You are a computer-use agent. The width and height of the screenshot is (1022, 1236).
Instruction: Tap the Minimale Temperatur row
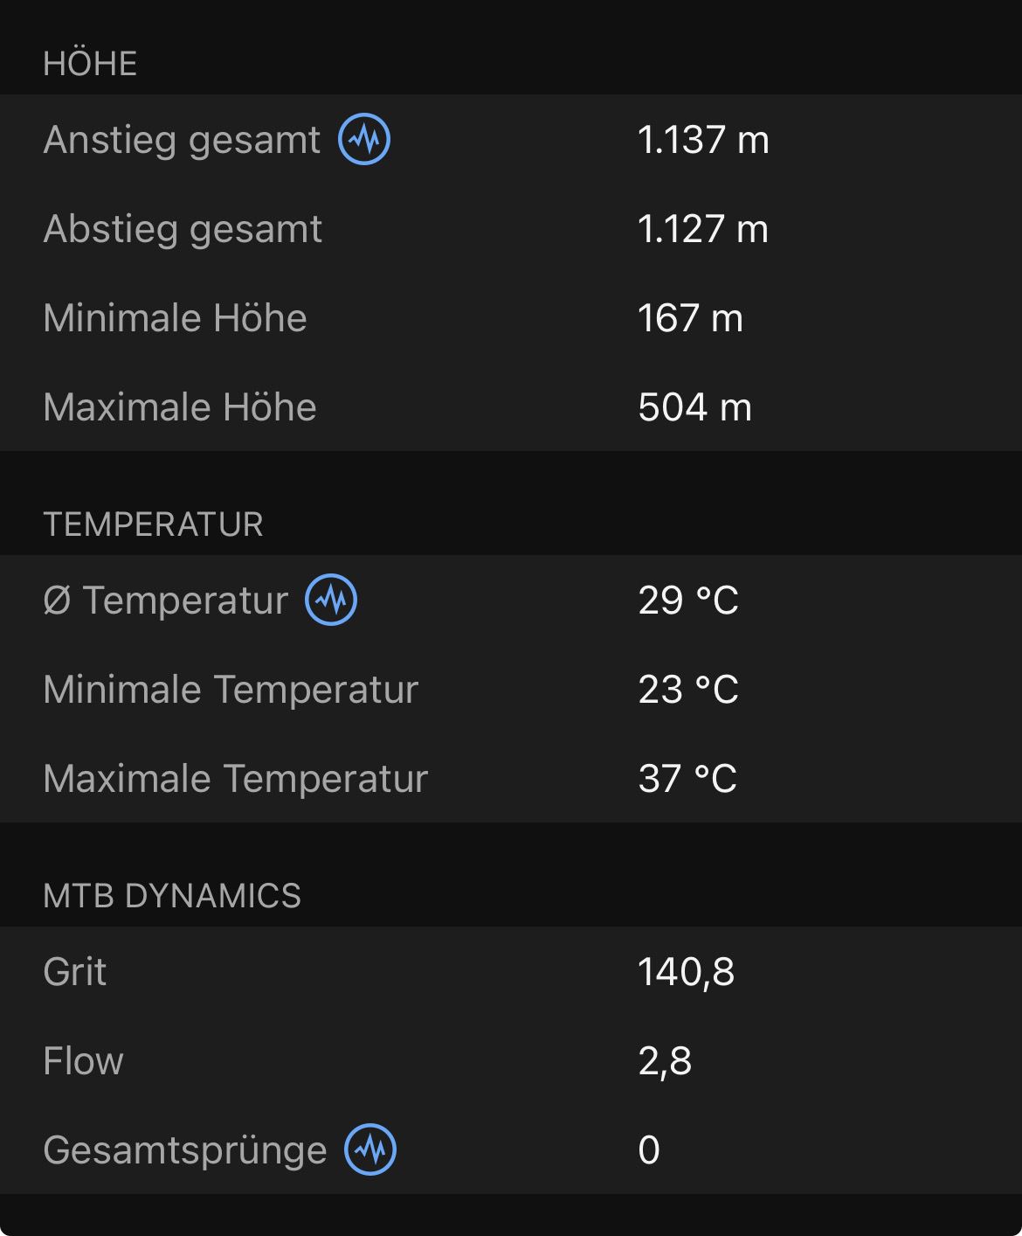[511, 689]
